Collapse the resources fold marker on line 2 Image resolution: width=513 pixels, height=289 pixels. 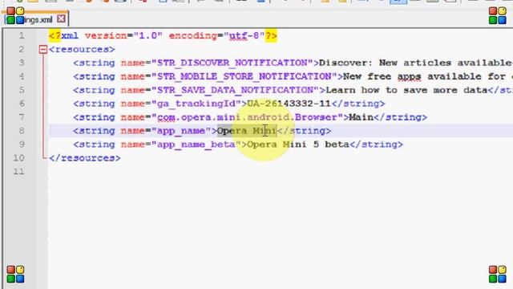click(x=42, y=50)
